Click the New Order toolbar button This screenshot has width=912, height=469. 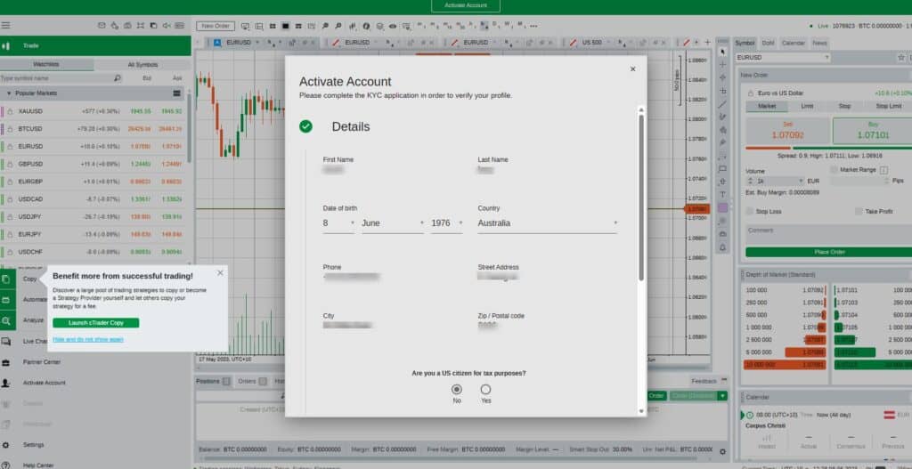216,26
